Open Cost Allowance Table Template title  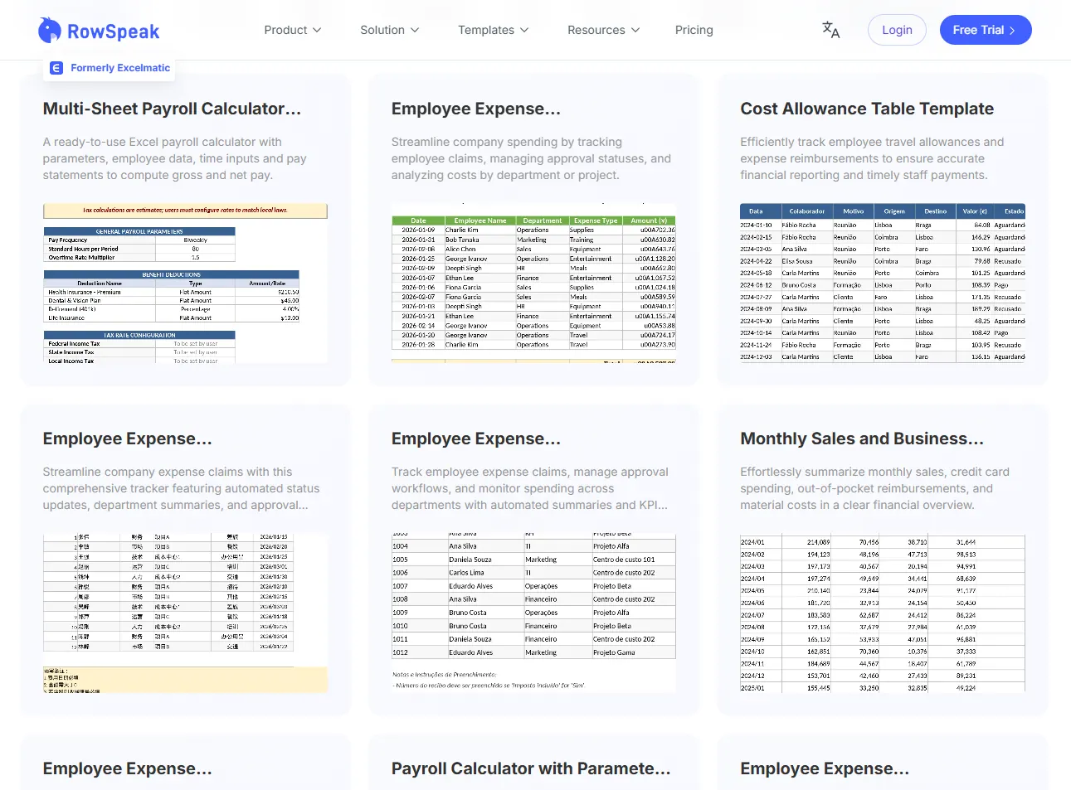click(867, 109)
